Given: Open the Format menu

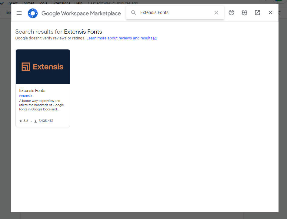Looking at the screenshot, I should 28,3.
